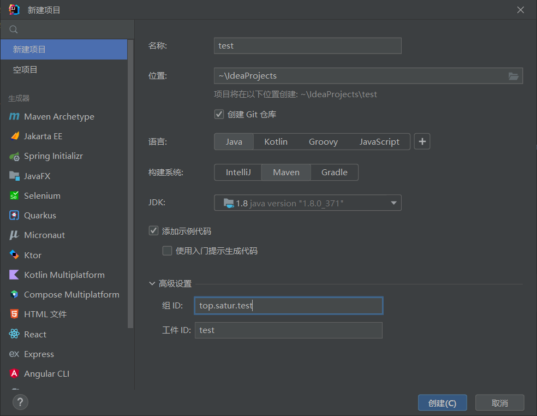This screenshot has width=537, height=416.
Task: Select HTML 文件 generator entry
Action: click(x=64, y=314)
